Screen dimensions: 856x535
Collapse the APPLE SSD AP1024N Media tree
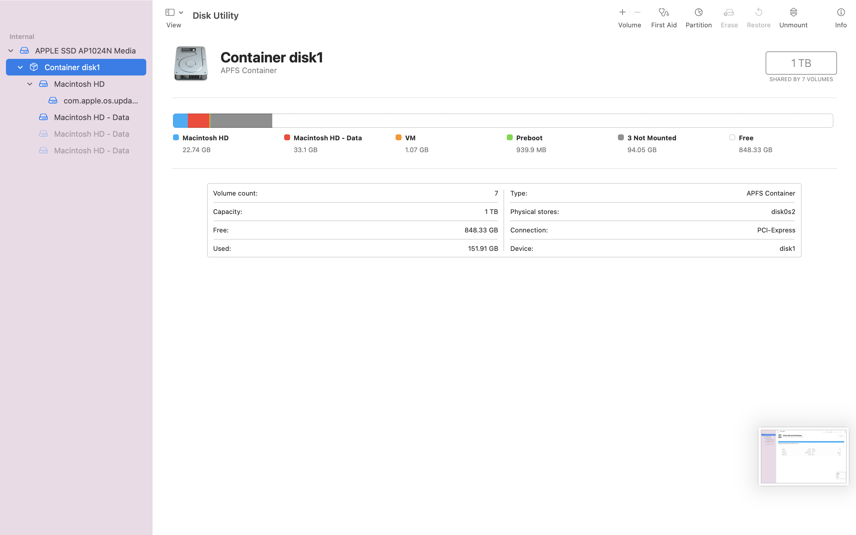(x=11, y=51)
